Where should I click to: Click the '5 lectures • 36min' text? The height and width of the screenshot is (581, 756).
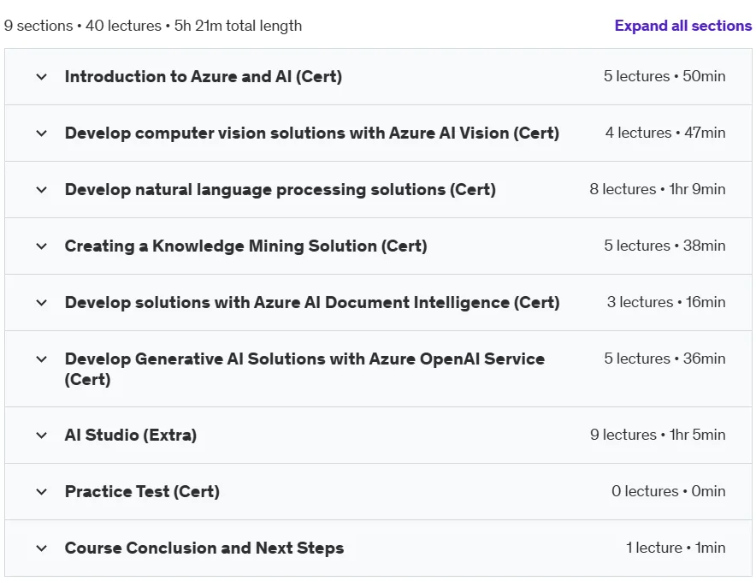tap(664, 359)
